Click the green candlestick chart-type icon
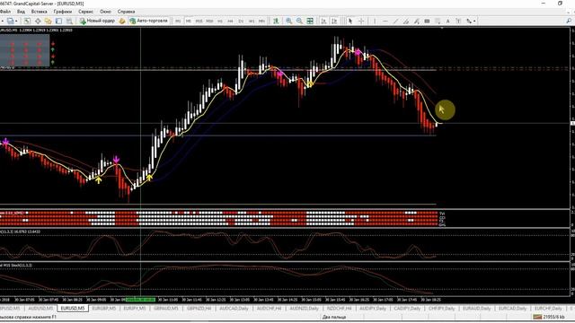 (x=276, y=21)
